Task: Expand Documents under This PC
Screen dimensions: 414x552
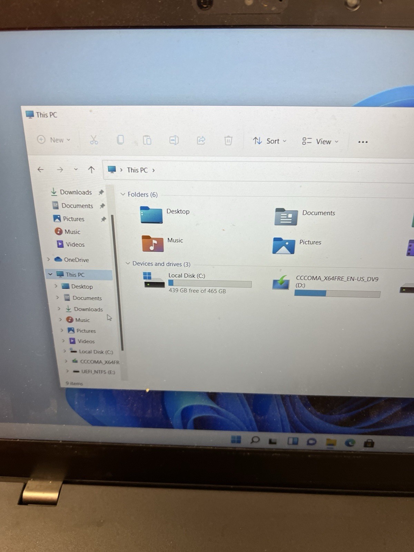Action: (58, 297)
